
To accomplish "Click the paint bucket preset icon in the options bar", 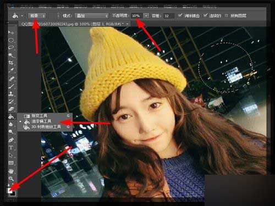I will (15, 16).
